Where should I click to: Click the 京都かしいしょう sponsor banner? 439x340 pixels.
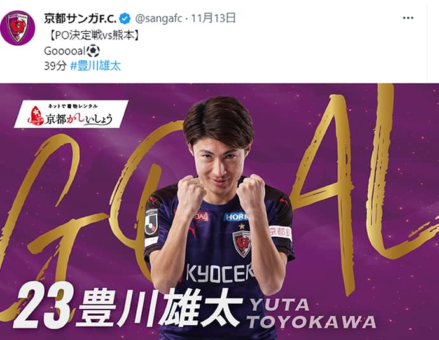(71, 114)
